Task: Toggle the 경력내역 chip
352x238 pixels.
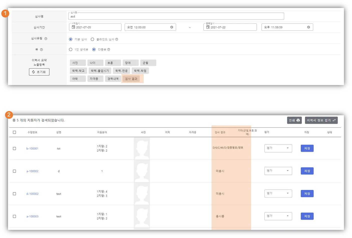Action: (x=113, y=79)
